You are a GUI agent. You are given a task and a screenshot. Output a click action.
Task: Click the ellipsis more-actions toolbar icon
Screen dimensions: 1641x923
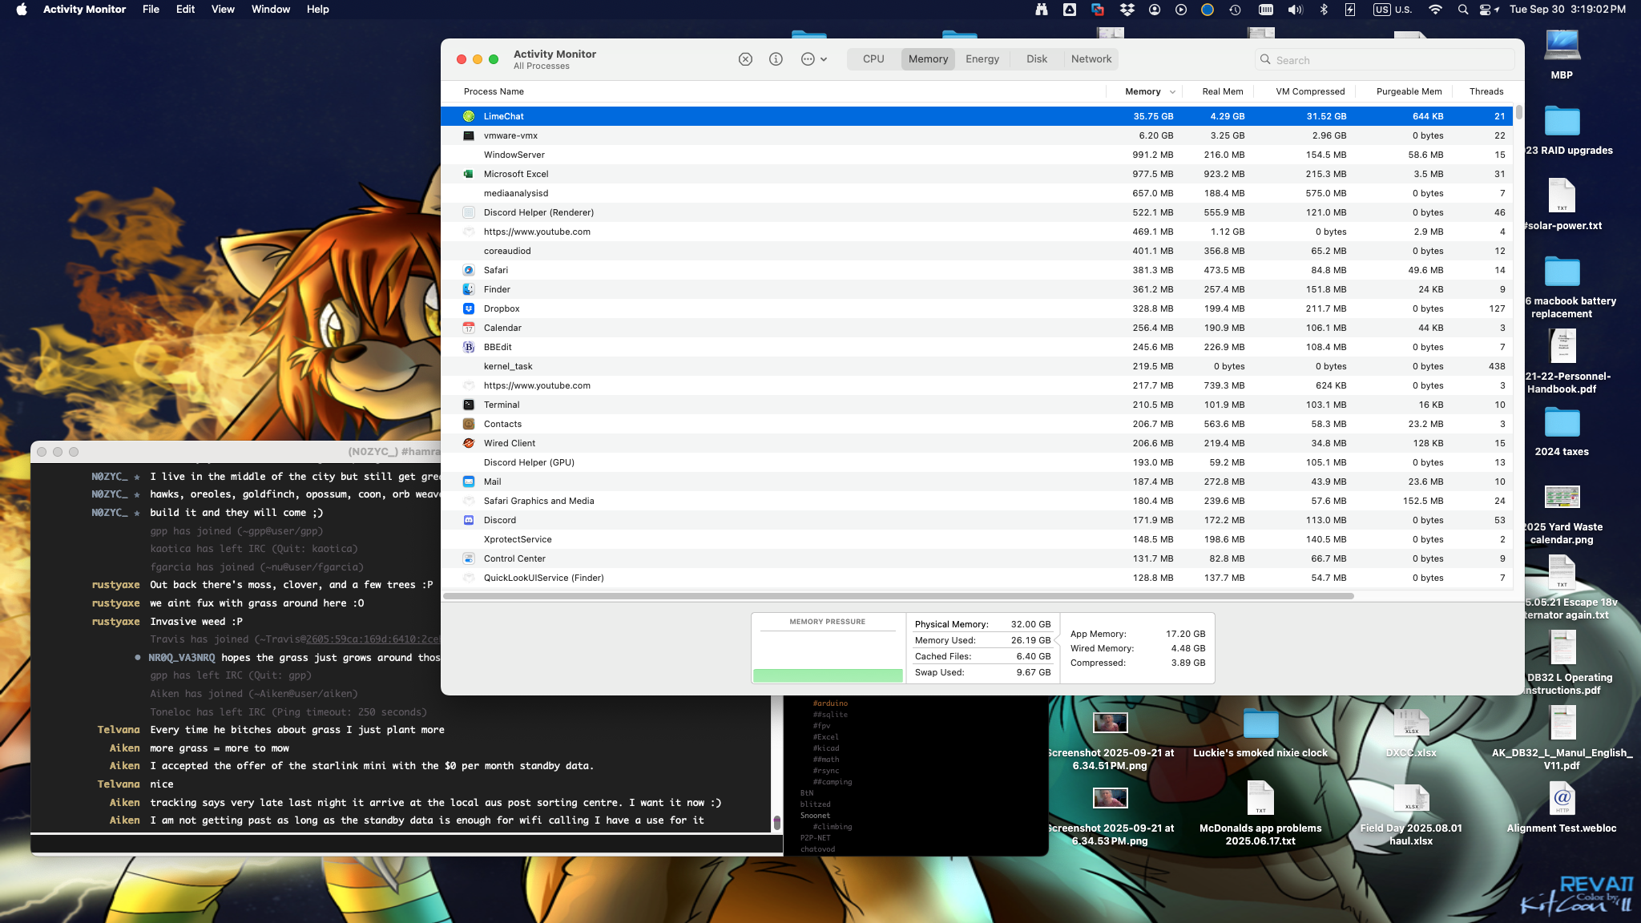click(808, 59)
